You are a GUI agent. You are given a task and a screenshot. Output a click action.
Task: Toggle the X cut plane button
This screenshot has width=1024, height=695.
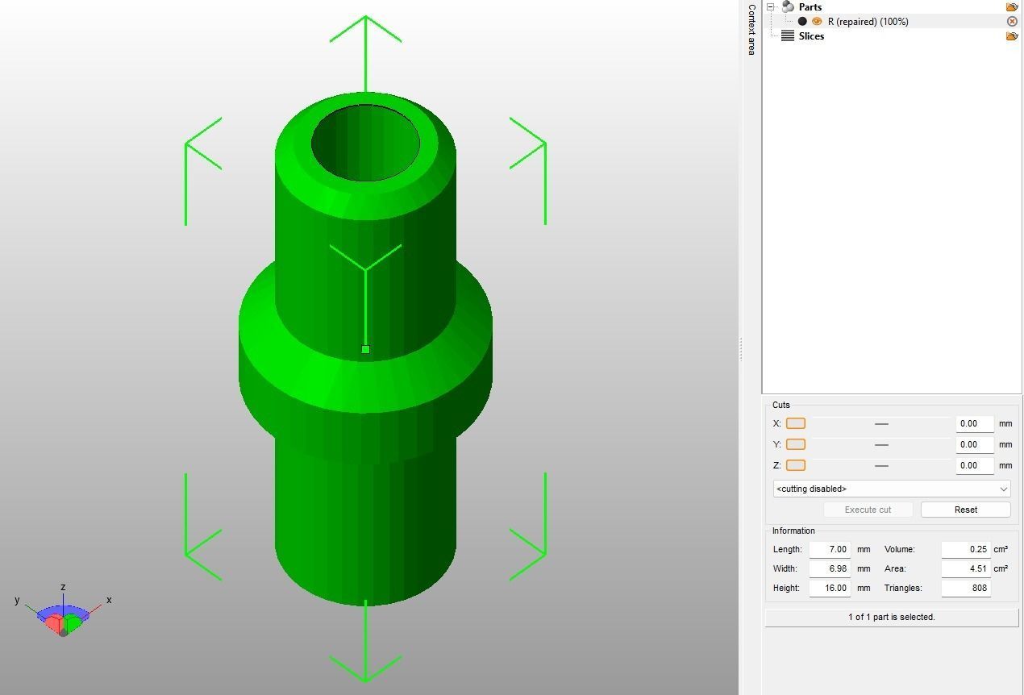click(796, 423)
